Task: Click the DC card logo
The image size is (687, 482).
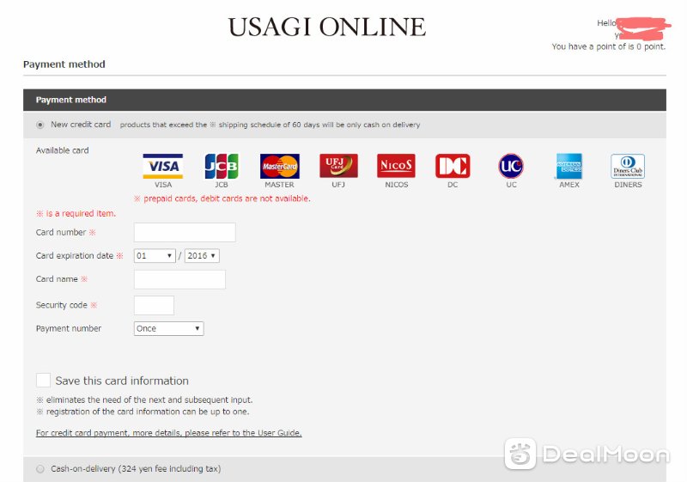Action: [x=453, y=166]
